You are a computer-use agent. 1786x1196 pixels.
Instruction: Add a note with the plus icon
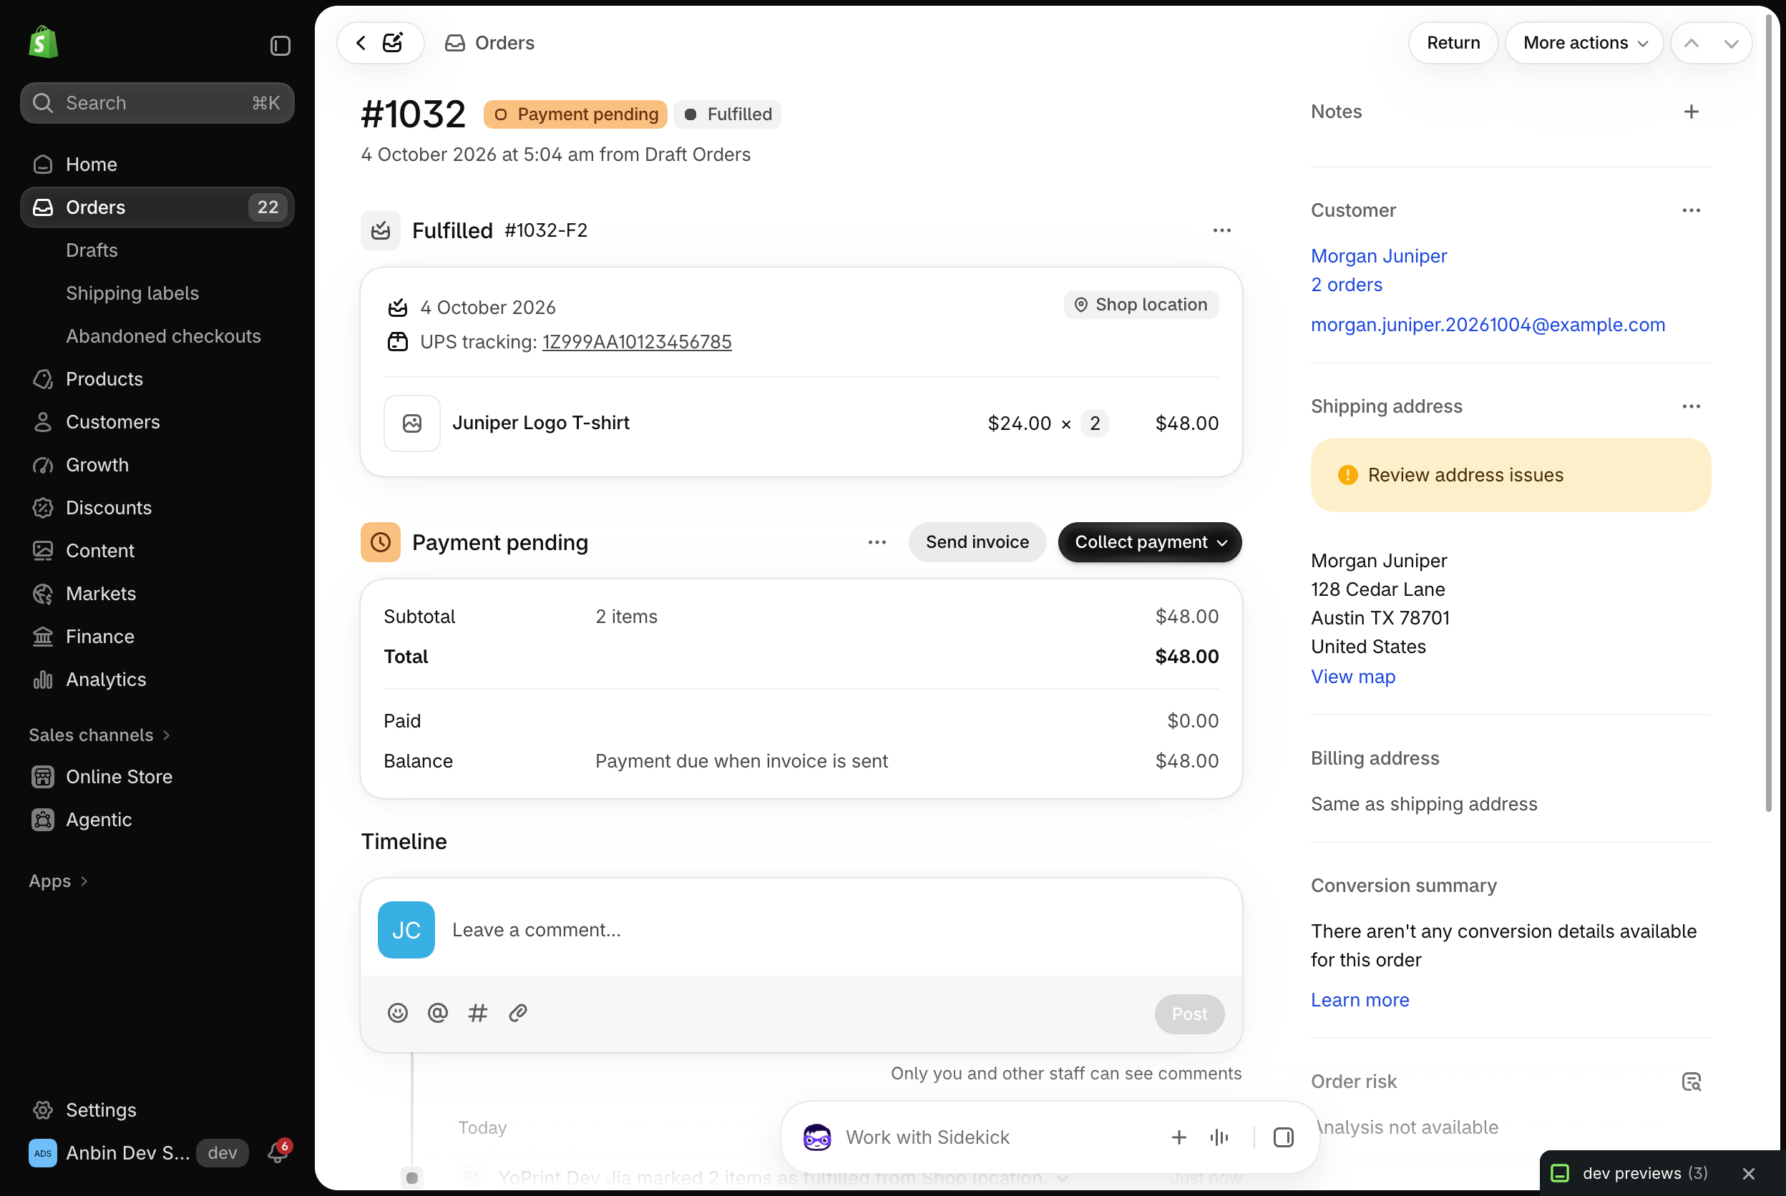click(1692, 112)
